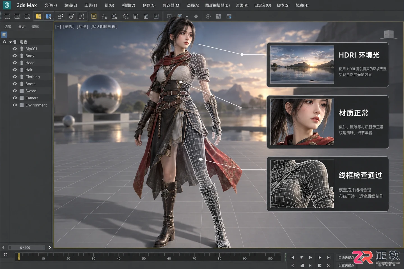Open the 帮助(H) menu
The image size is (404, 269).
point(302,5)
